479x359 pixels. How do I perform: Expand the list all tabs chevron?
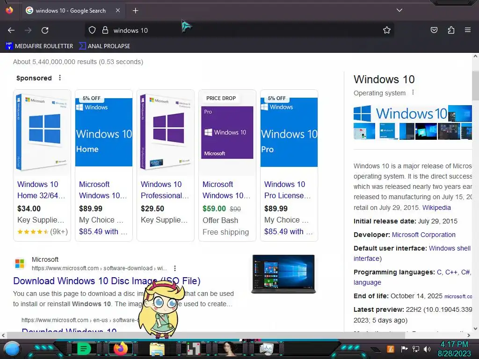pyautogui.click(x=399, y=10)
